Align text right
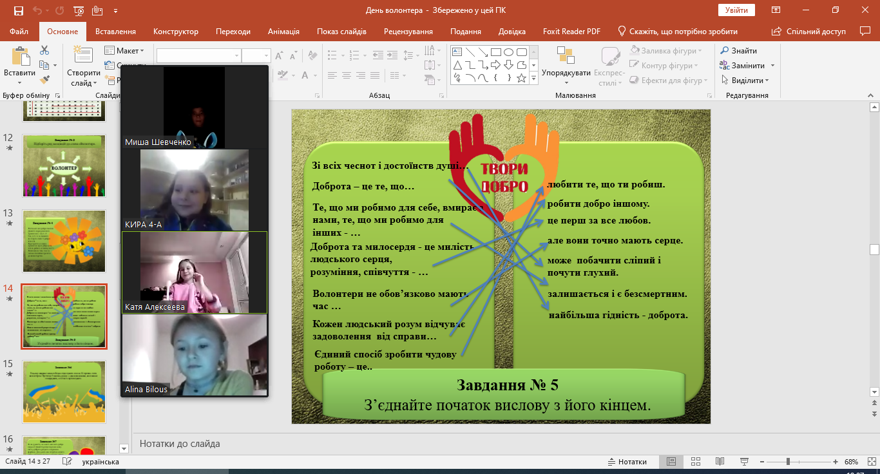The width and height of the screenshot is (880, 474). click(x=362, y=75)
